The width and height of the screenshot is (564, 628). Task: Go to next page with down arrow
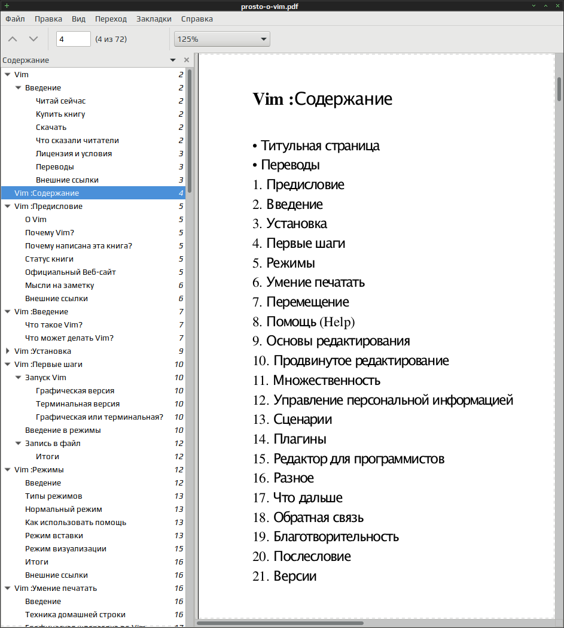click(33, 39)
